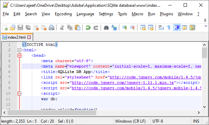Image resolution: width=209 pixels, height=125 pixels.
Task: Open the Run menu
Action: pos(151,14)
